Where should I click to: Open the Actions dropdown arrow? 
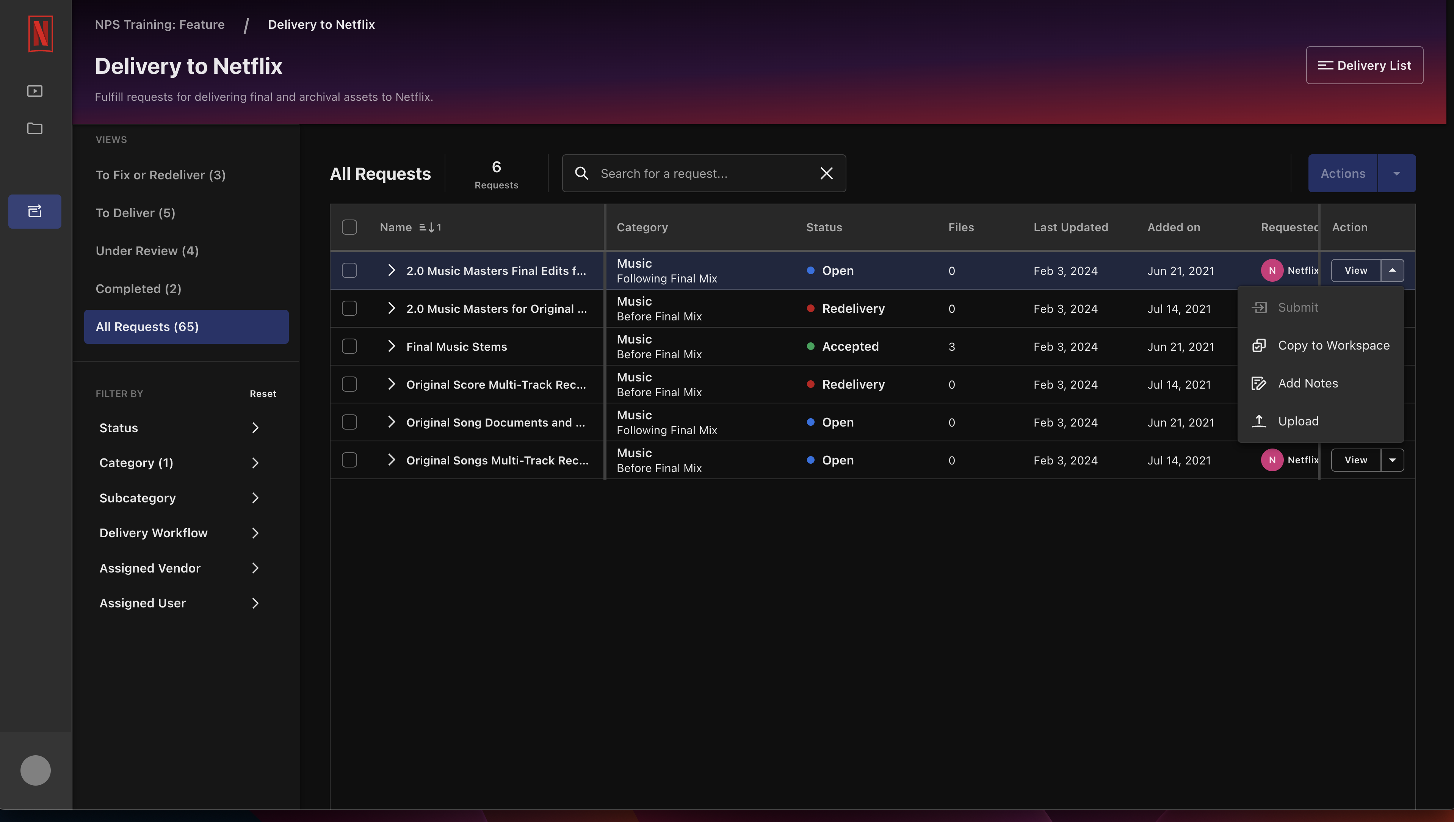[1396, 173]
